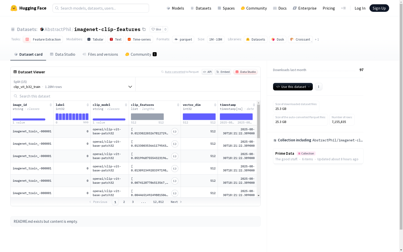Open Docs in the top navigation

(x=280, y=8)
